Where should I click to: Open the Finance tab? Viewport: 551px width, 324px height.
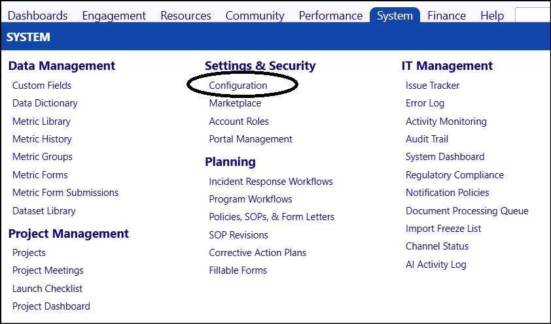pos(447,16)
